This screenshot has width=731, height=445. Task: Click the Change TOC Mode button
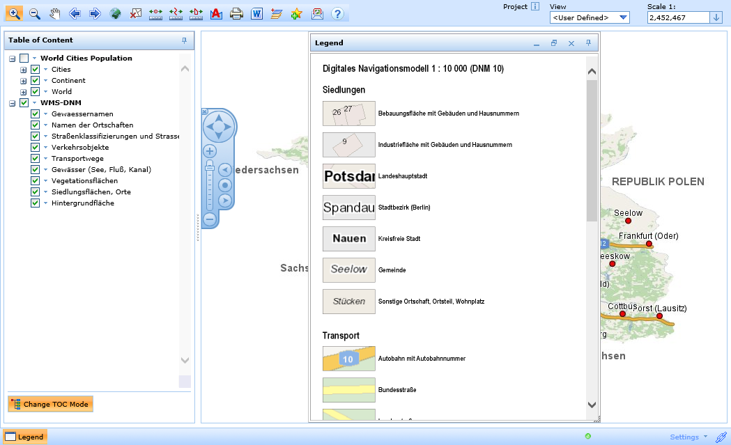[49, 404]
